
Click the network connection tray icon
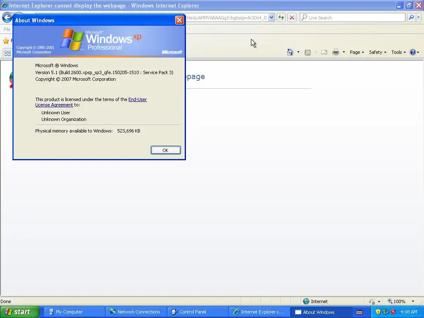point(385,312)
